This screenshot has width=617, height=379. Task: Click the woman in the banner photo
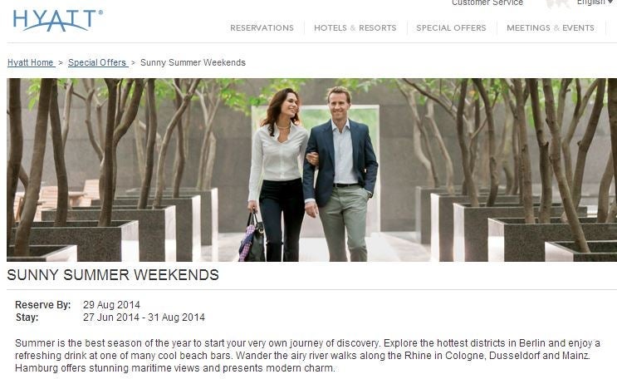[277, 174]
